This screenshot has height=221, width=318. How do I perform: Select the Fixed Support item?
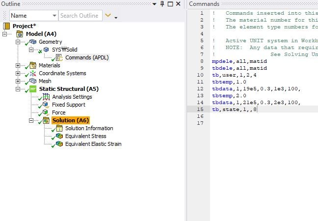(x=69, y=105)
